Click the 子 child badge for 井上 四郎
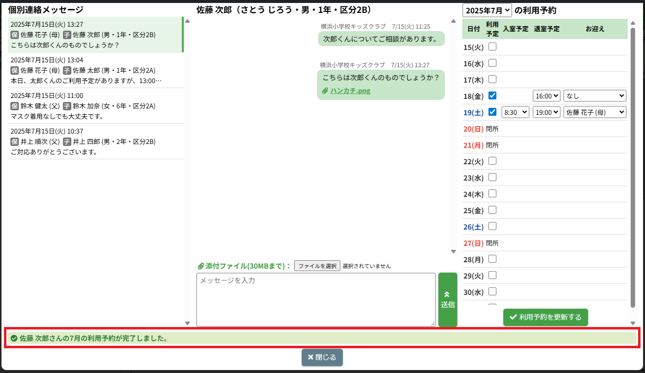The width and height of the screenshot is (645, 373). (x=67, y=141)
